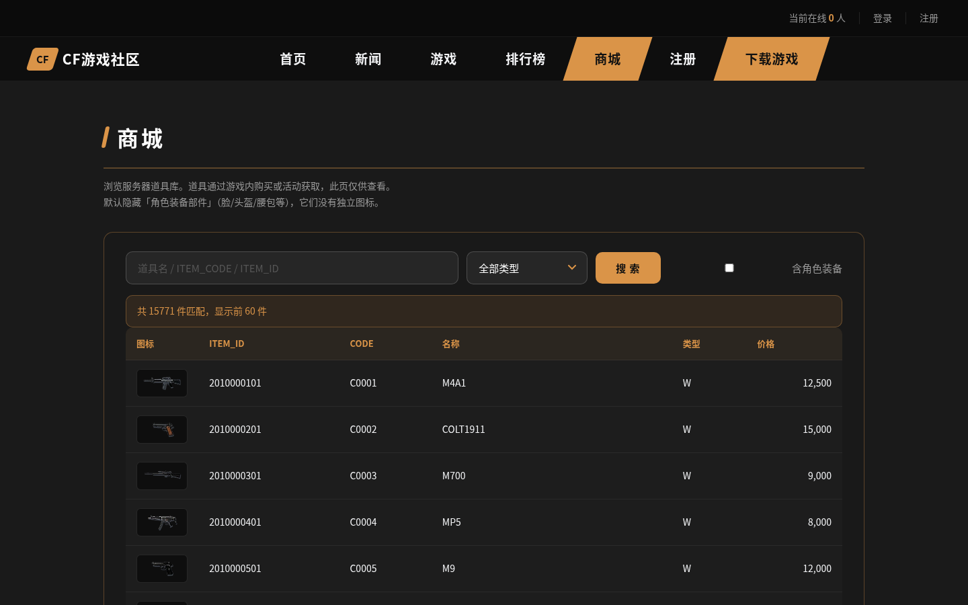This screenshot has width=968, height=605.
Task: Click the 下载游戏 button
Action: click(772, 59)
